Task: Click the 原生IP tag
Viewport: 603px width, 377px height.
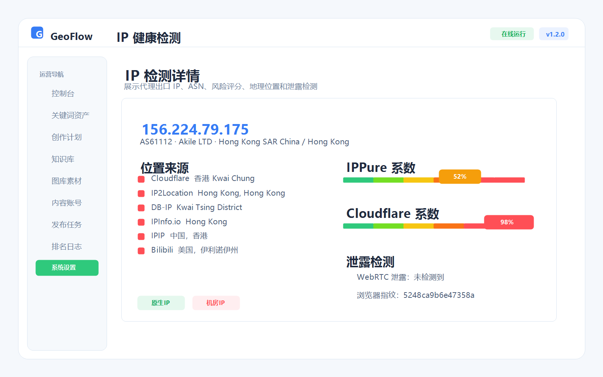Action: click(161, 303)
